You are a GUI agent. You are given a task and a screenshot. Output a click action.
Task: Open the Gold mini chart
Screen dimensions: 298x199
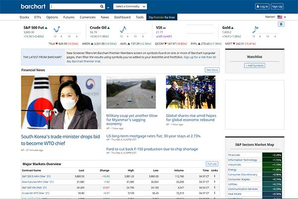click(x=265, y=31)
